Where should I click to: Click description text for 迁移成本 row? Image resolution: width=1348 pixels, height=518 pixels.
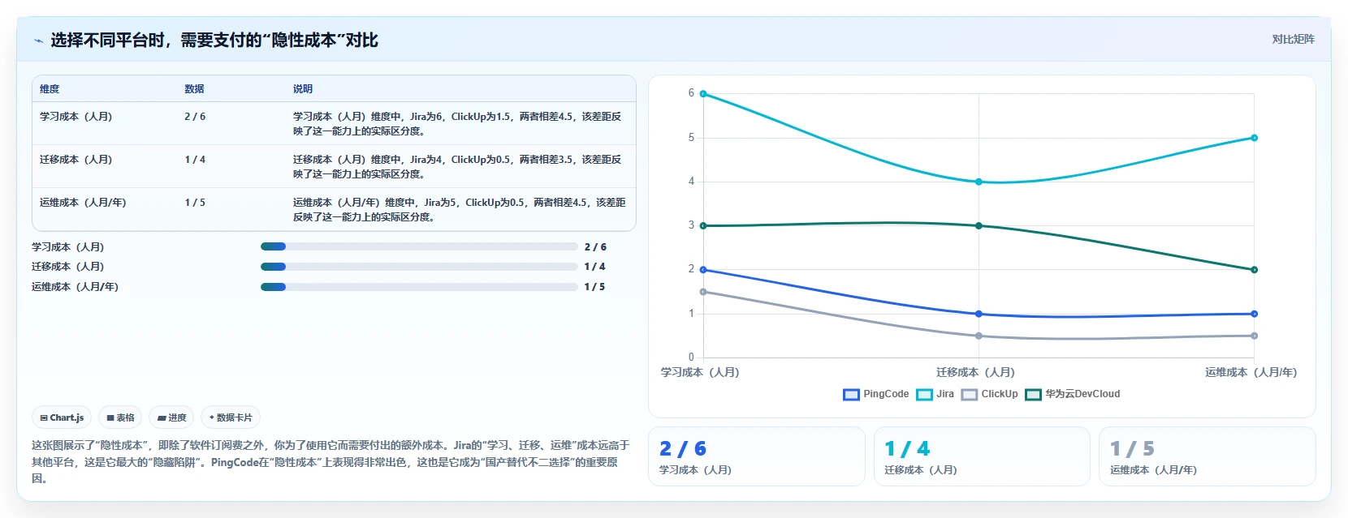click(457, 166)
